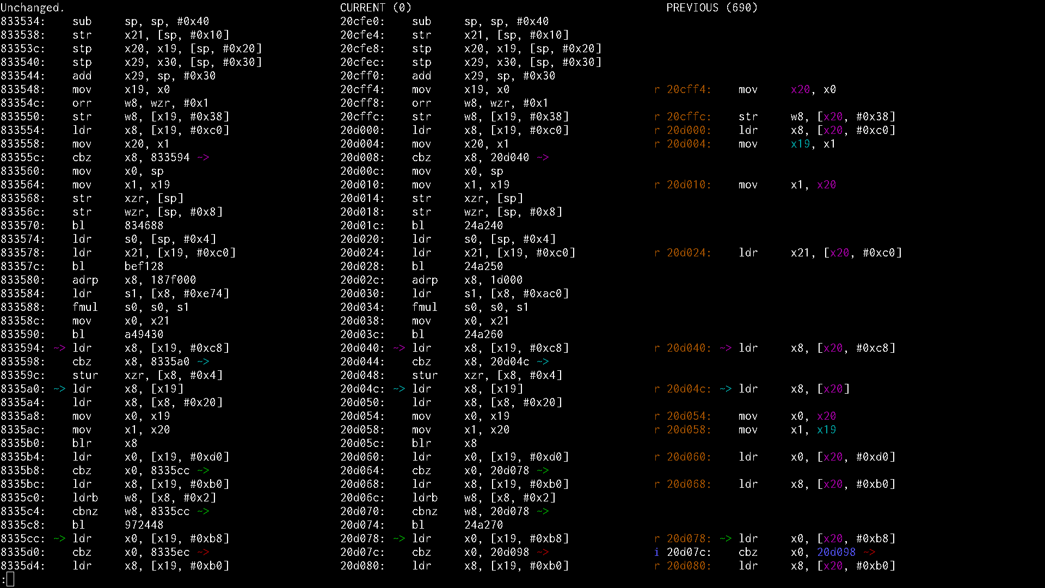Click branch target 24a250
This screenshot has height=588, width=1045.
pyautogui.click(x=483, y=266)
